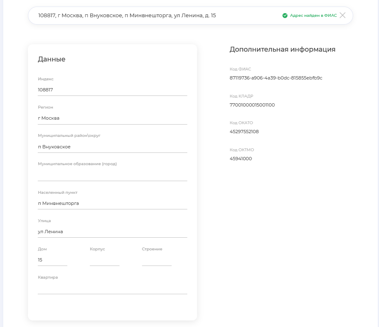
Task: Click the 'Данные' card heading
Action: point(52,59)
